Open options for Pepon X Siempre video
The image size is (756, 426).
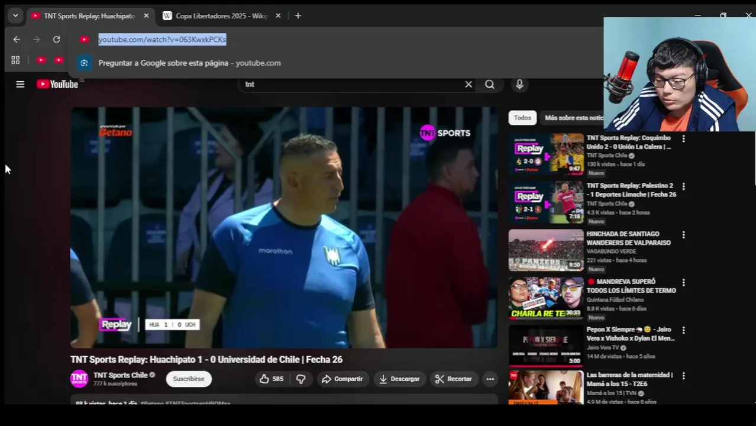pyautogui.click(x=684, y=331)
